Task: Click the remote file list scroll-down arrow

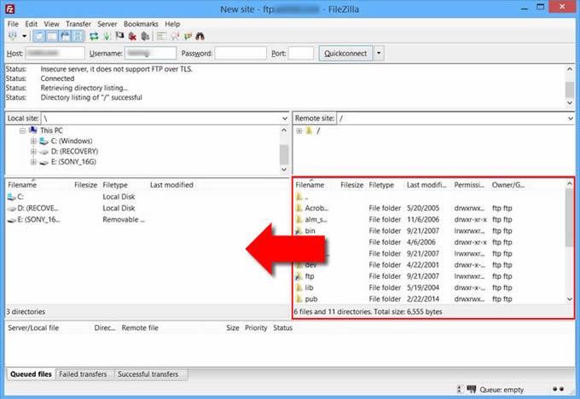Action: (x=570, y=299)
